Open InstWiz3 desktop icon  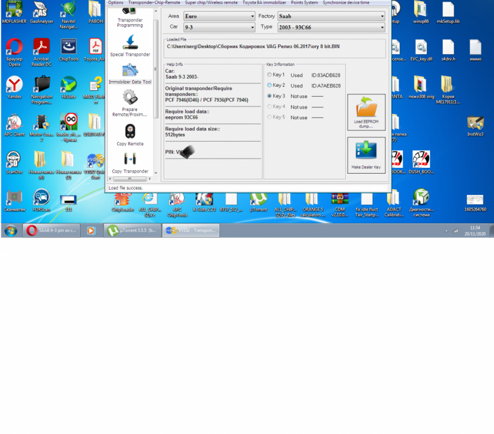(475, 126)
